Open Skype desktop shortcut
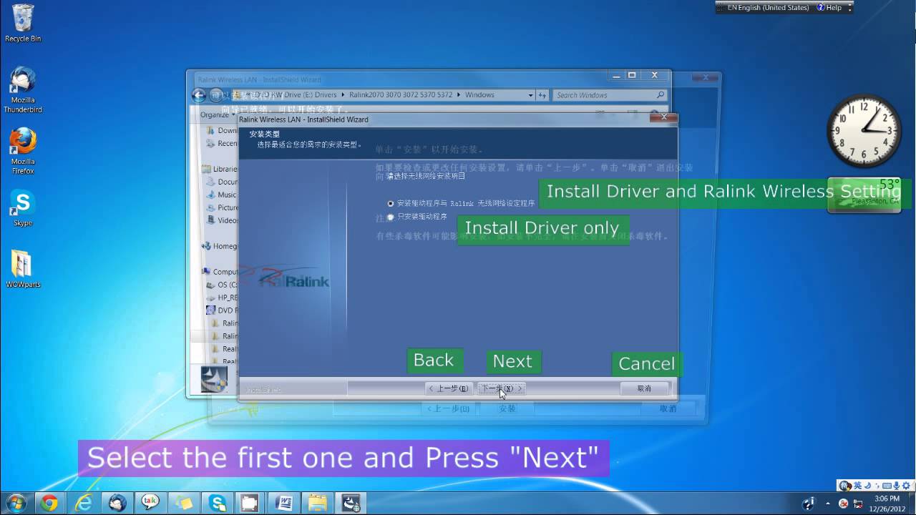This screenshot has height=515, width=916. (23, 208)
